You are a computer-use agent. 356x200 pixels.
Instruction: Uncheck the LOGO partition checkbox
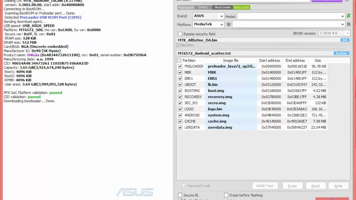(180, 109)
